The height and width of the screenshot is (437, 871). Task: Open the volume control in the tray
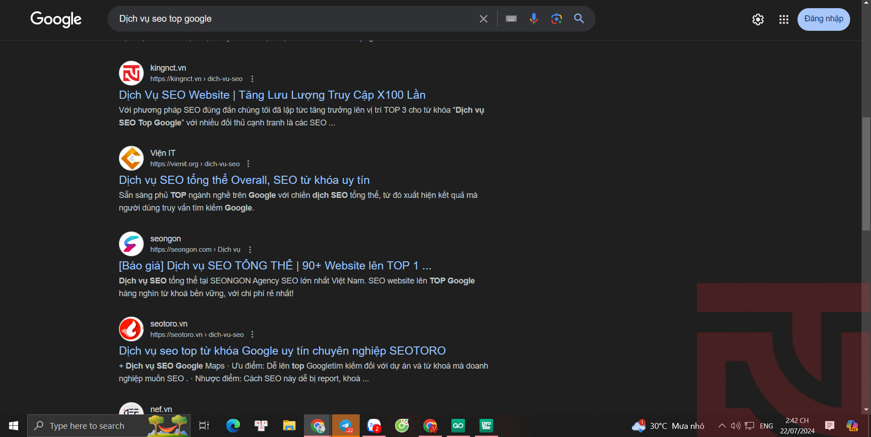tap(735, 426)
